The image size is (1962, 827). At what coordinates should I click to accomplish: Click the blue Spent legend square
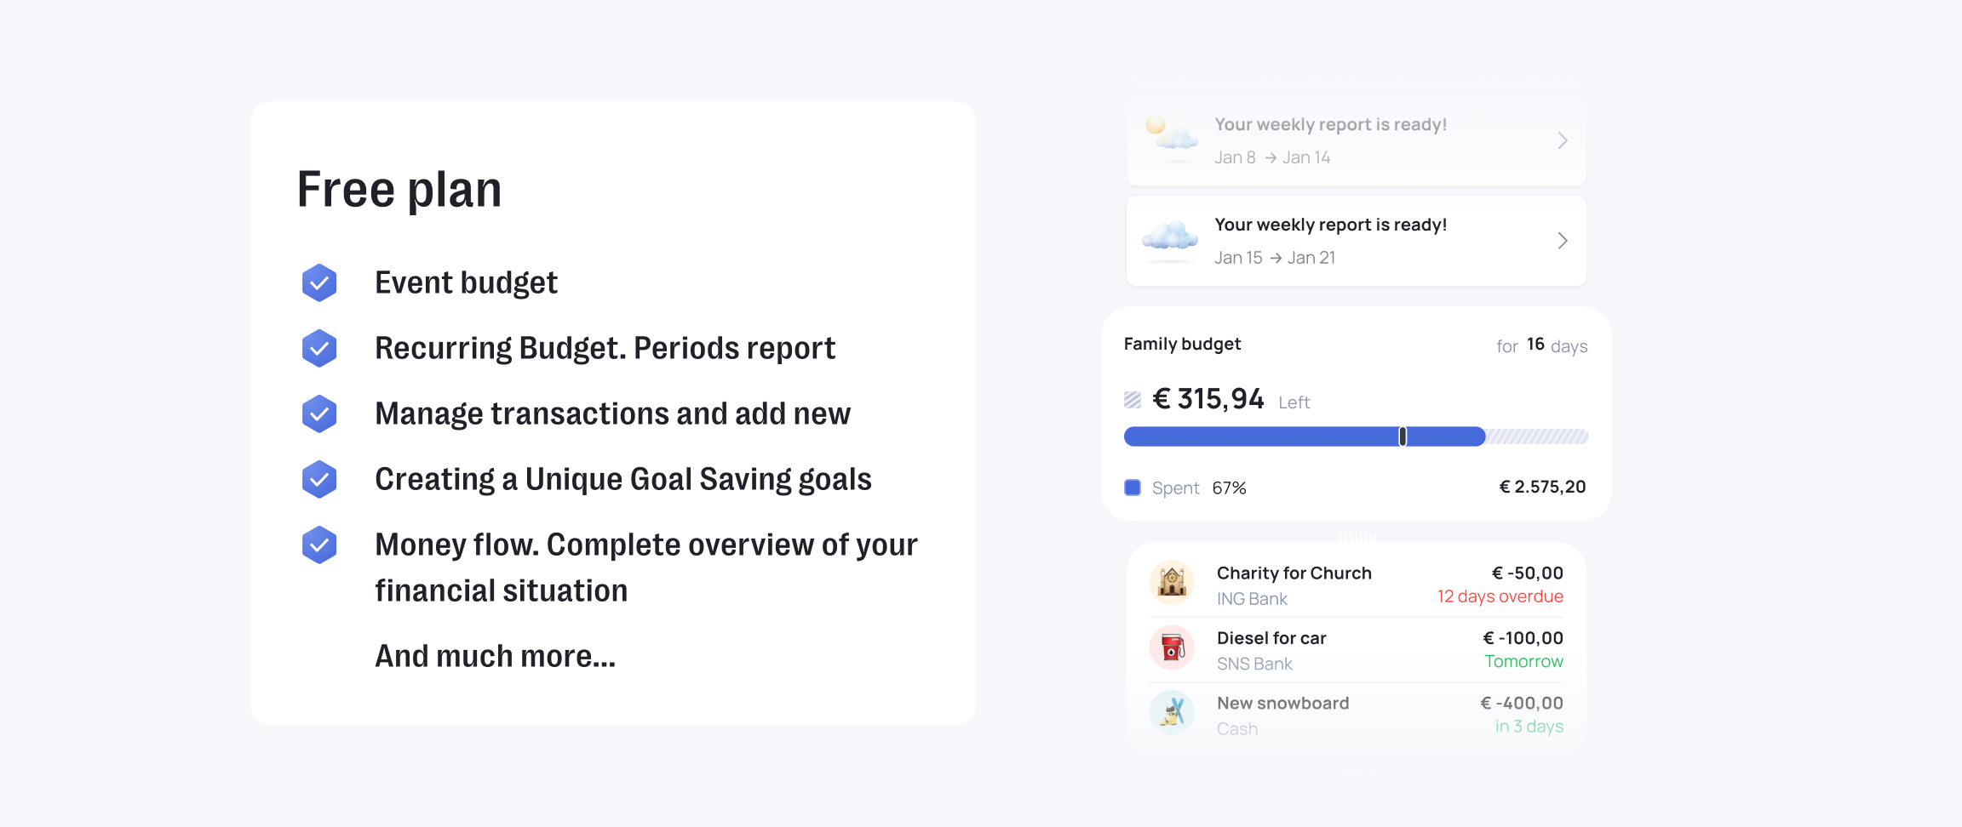1133,488
